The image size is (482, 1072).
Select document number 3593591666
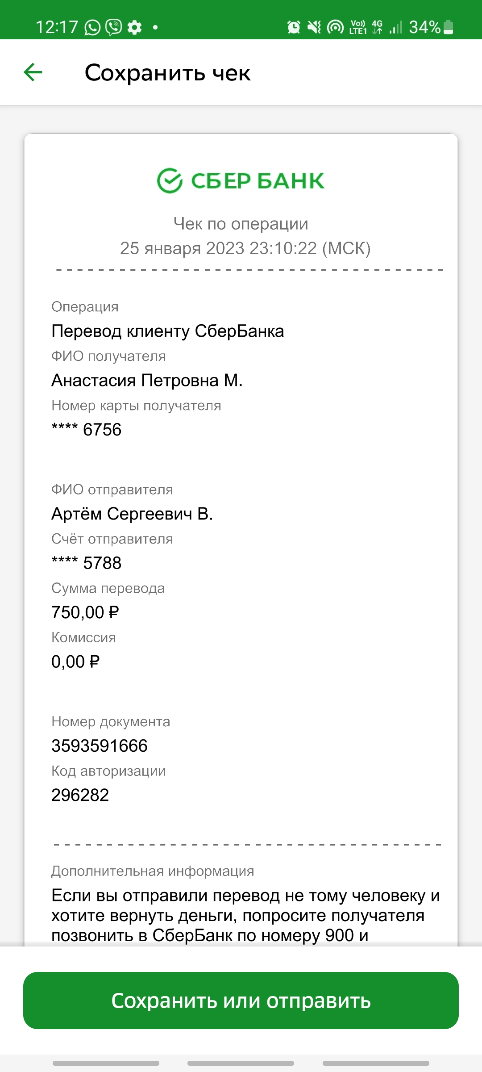pyautogui.click(x=99, y=745)
